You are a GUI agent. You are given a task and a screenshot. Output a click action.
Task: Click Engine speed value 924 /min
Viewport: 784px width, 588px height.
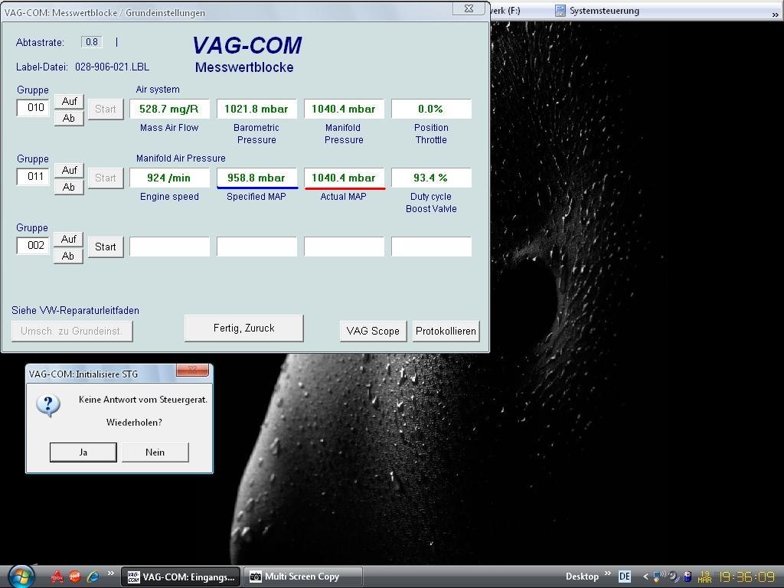coord(169,178)
